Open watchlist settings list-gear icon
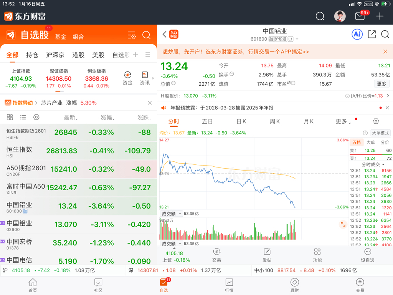Screen dimensions: 393x295 point(132,35)
